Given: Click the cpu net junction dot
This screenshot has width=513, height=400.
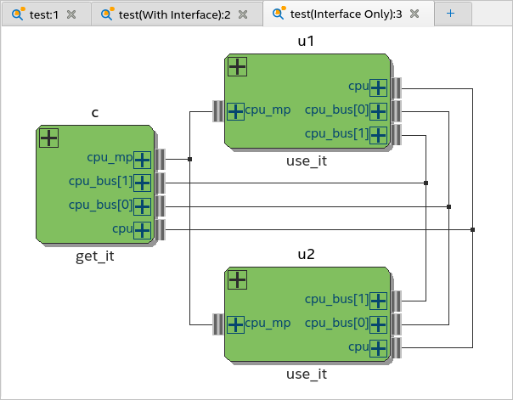Looking at the screenshot, I should [x=472, y=230].
